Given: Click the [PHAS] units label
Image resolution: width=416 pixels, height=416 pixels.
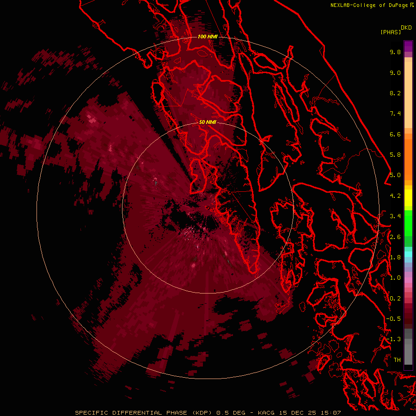Looking at the screenshot, I should click(x=391, y=32).
